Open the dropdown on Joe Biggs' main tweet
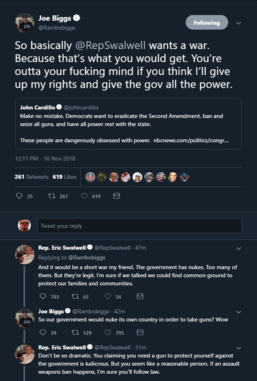 [x=239, y=24]
